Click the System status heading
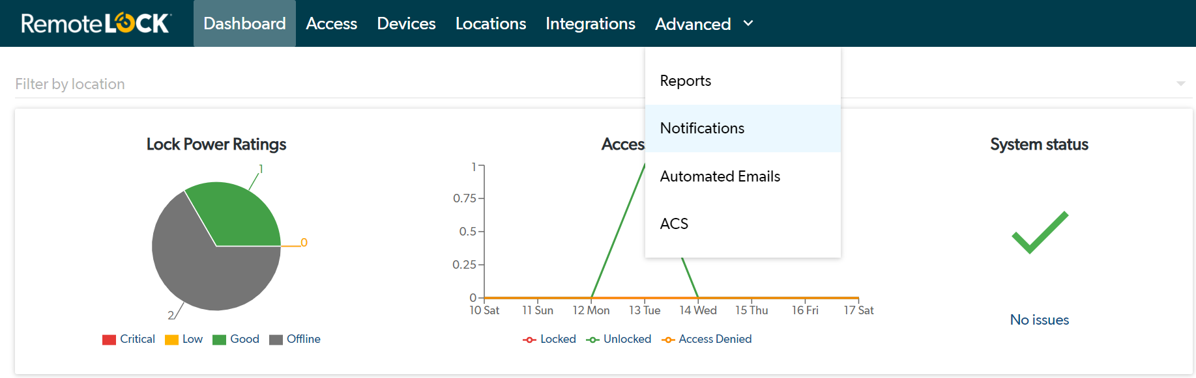The width and height of the screenshot is (1196, 378). tap(1040, 144)
